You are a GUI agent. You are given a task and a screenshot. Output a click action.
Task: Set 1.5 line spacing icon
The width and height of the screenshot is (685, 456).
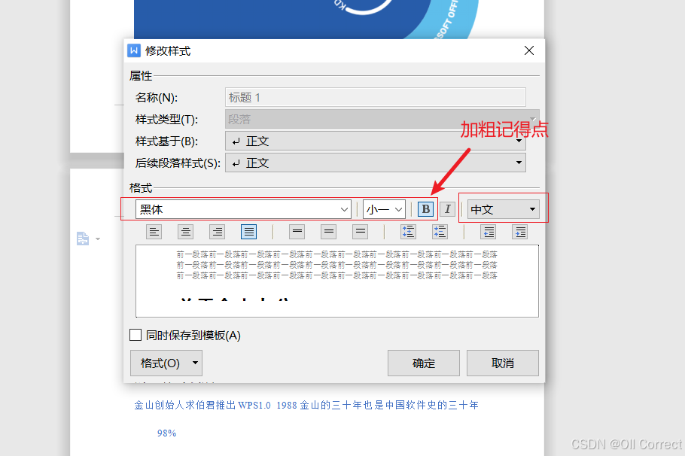tap(328, 232)
